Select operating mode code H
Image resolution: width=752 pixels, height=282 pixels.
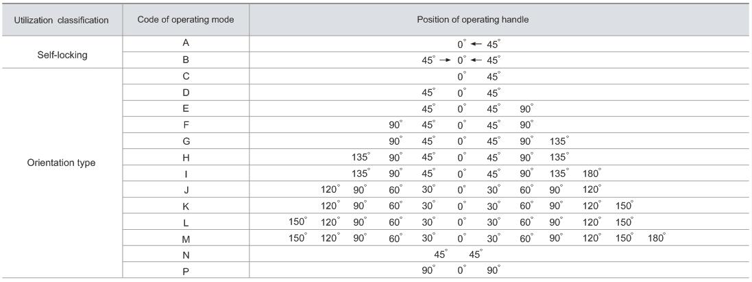(x=186, y=157)
